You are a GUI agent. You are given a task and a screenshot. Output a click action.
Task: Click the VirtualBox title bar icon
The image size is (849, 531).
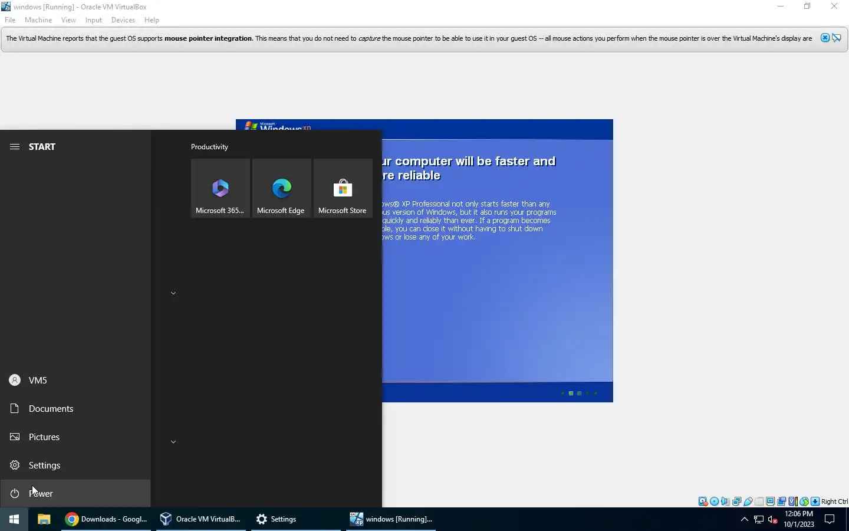tap(6, 6)
